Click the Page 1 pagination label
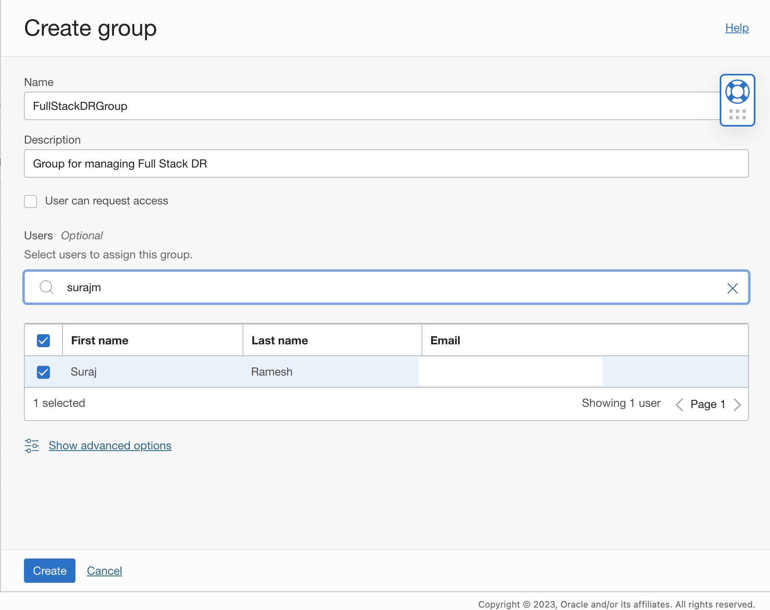Image resolution: width=770 pixels, height=610 pixels. pyautogui.click(x=708, y=404)
